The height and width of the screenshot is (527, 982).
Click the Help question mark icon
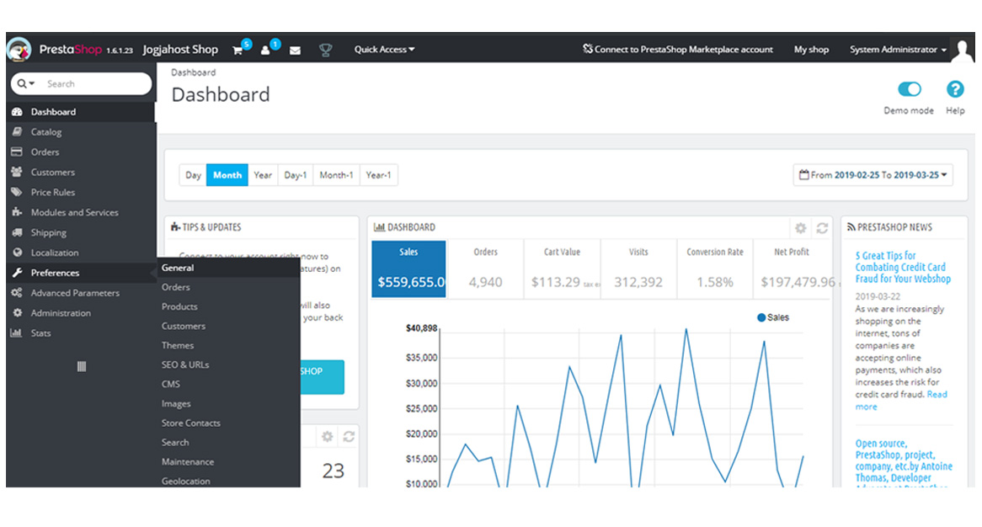(954, 89)
